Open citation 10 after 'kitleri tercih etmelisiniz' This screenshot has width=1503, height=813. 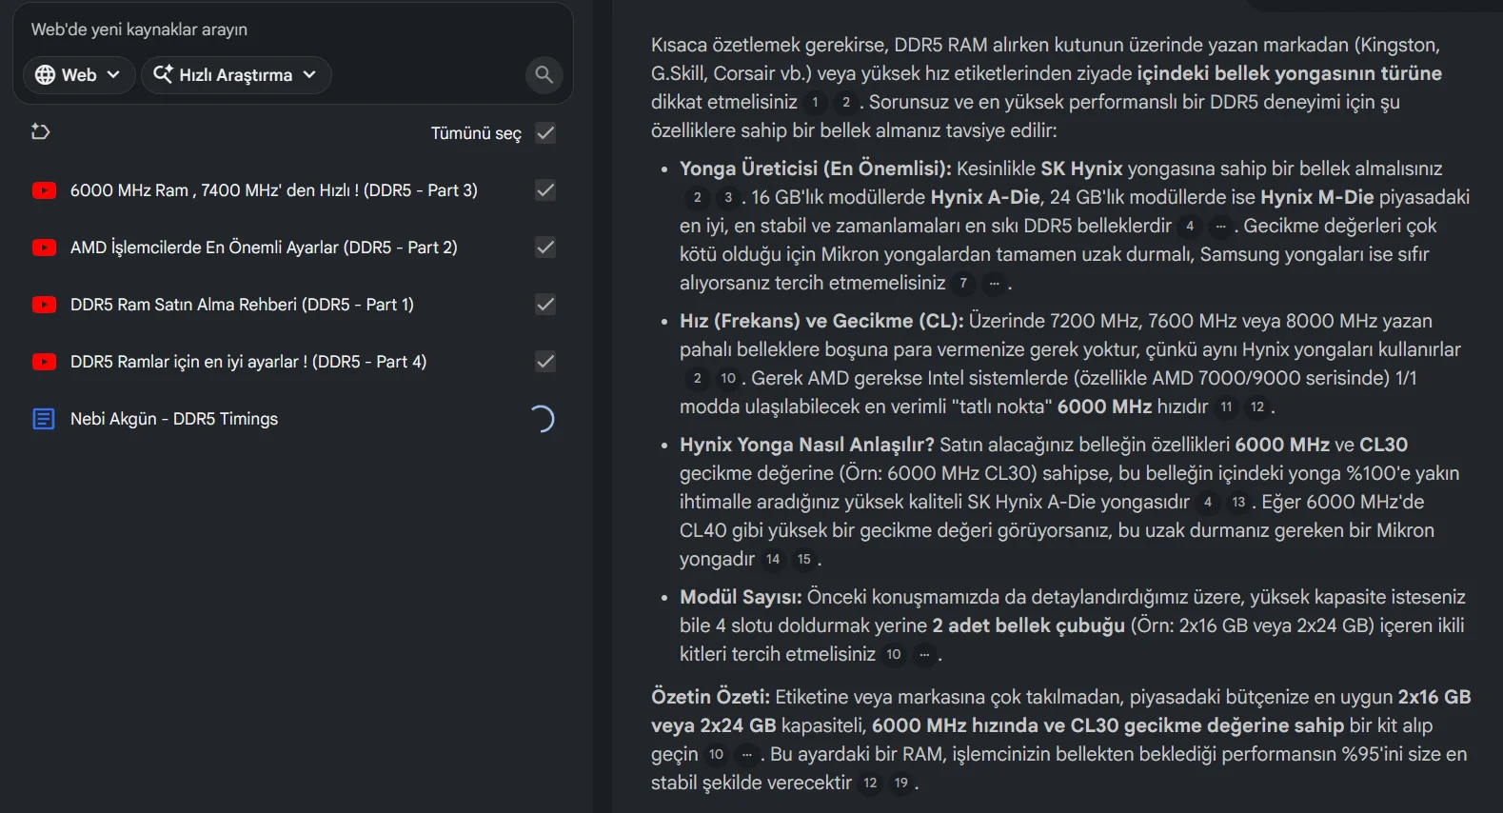pyautogui.click(x=894, y=655)
